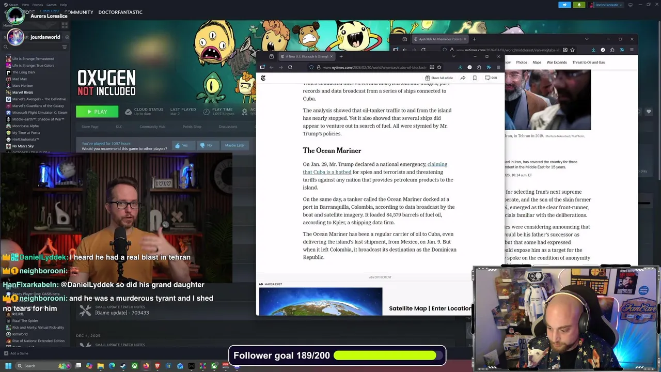Open the Store Page tab for the game
Screen dimensions: 661x372
(x=90, y=127)
